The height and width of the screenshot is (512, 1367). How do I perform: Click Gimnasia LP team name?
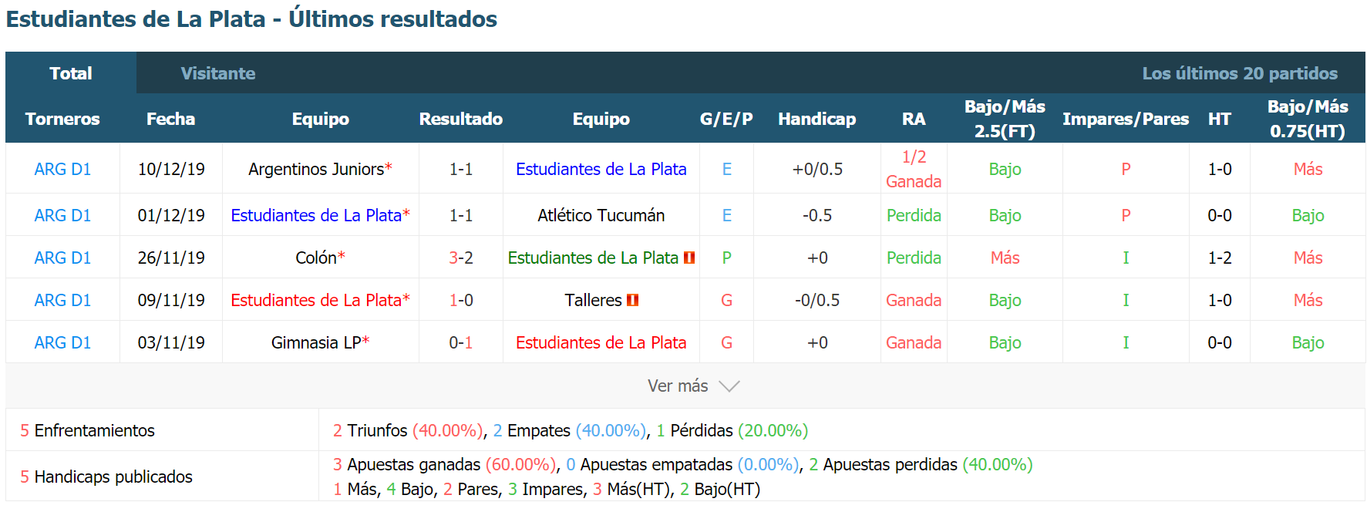316,342
